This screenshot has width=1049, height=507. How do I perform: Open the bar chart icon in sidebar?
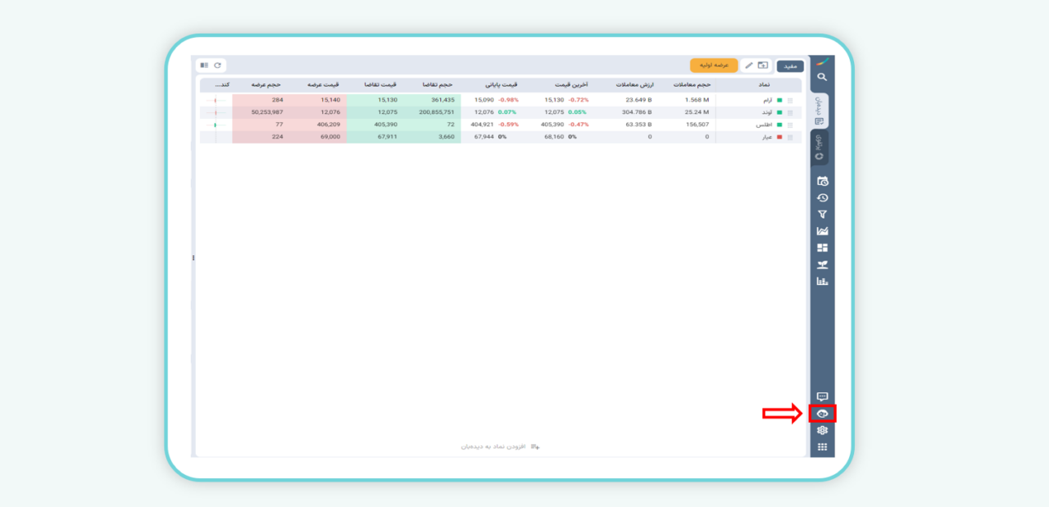point(822,281)
